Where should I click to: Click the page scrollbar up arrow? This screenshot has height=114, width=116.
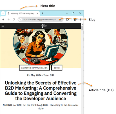pyautogui.click(x=82, y=24)
